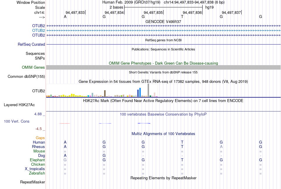This screenshot has height=189, width=281.
Task: Click the RefSeq genes from NCBI title
Action: click(x=163, y=40)
